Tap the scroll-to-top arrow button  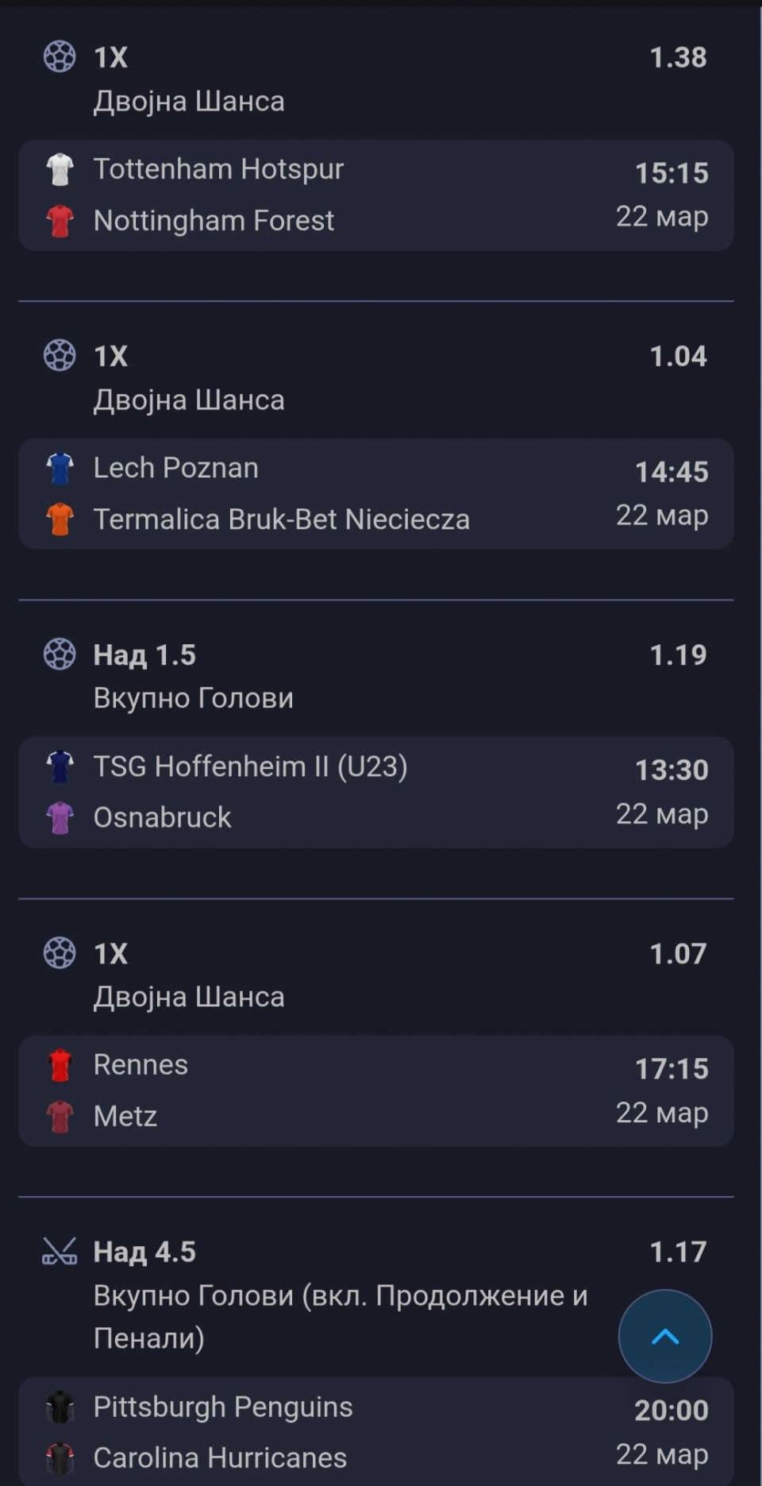(x=664, y=1336)
